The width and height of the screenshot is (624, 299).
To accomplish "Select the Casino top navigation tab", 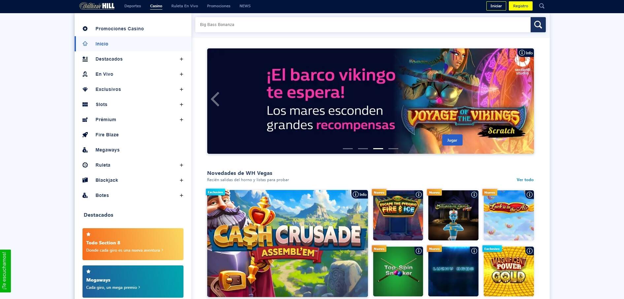I will point(156,6).
